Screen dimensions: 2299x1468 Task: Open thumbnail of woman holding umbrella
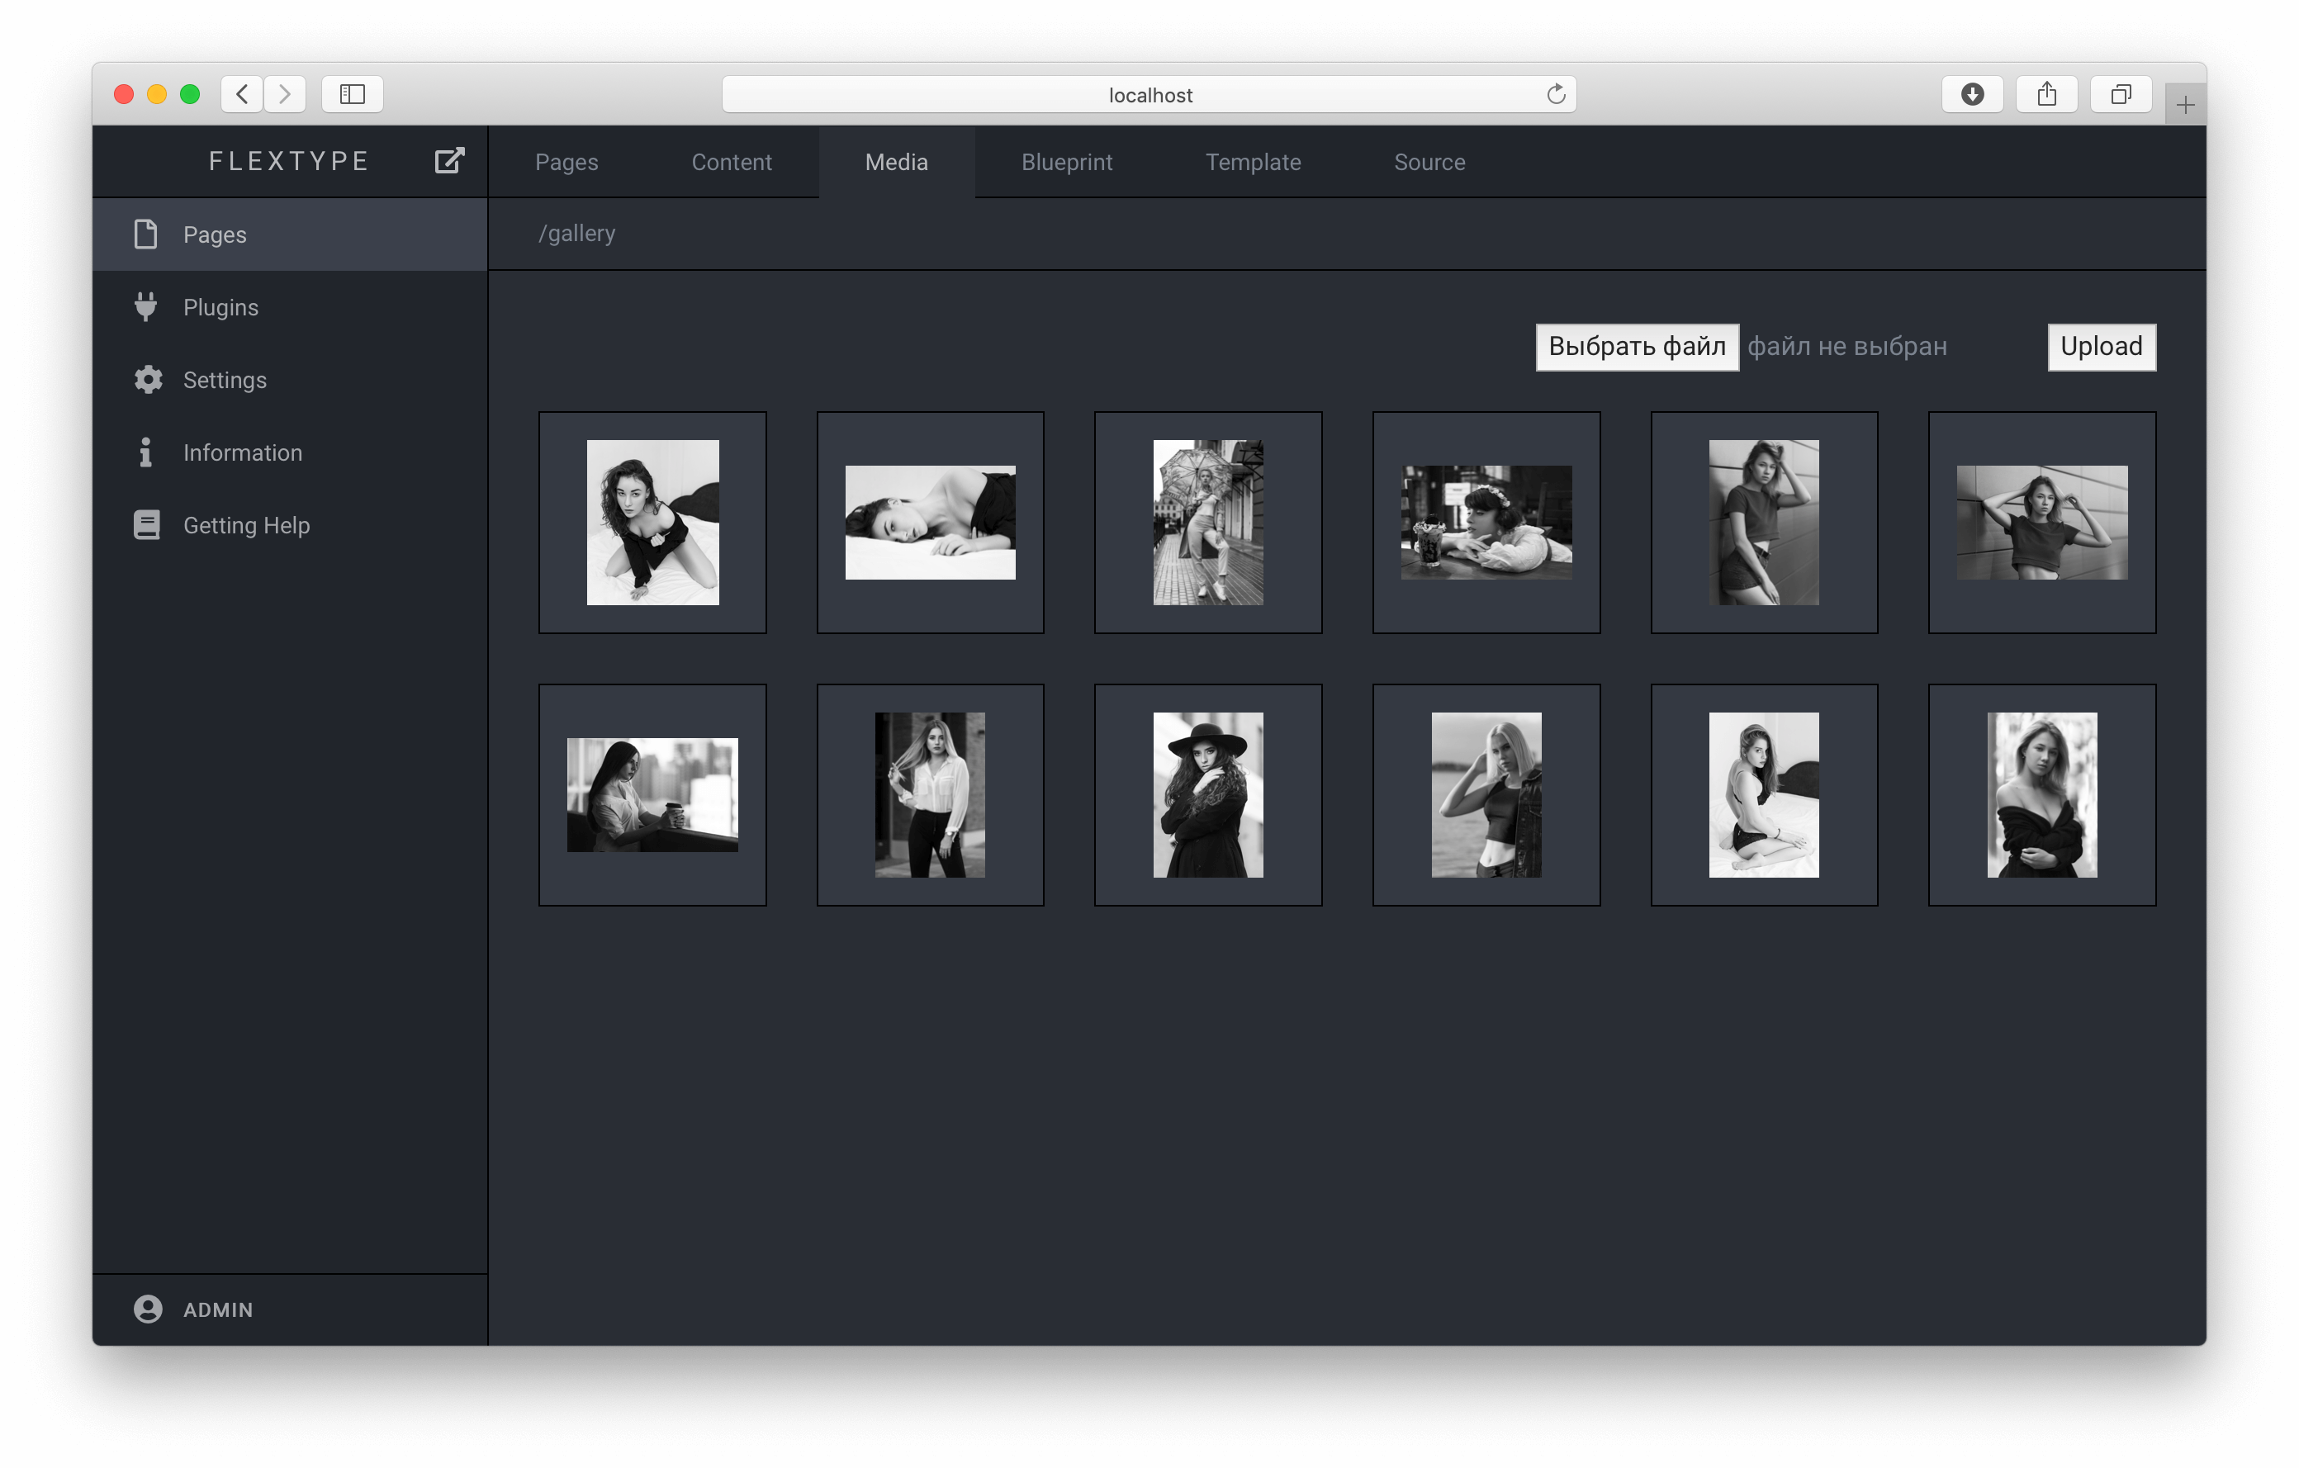(x=1206, y=522)
